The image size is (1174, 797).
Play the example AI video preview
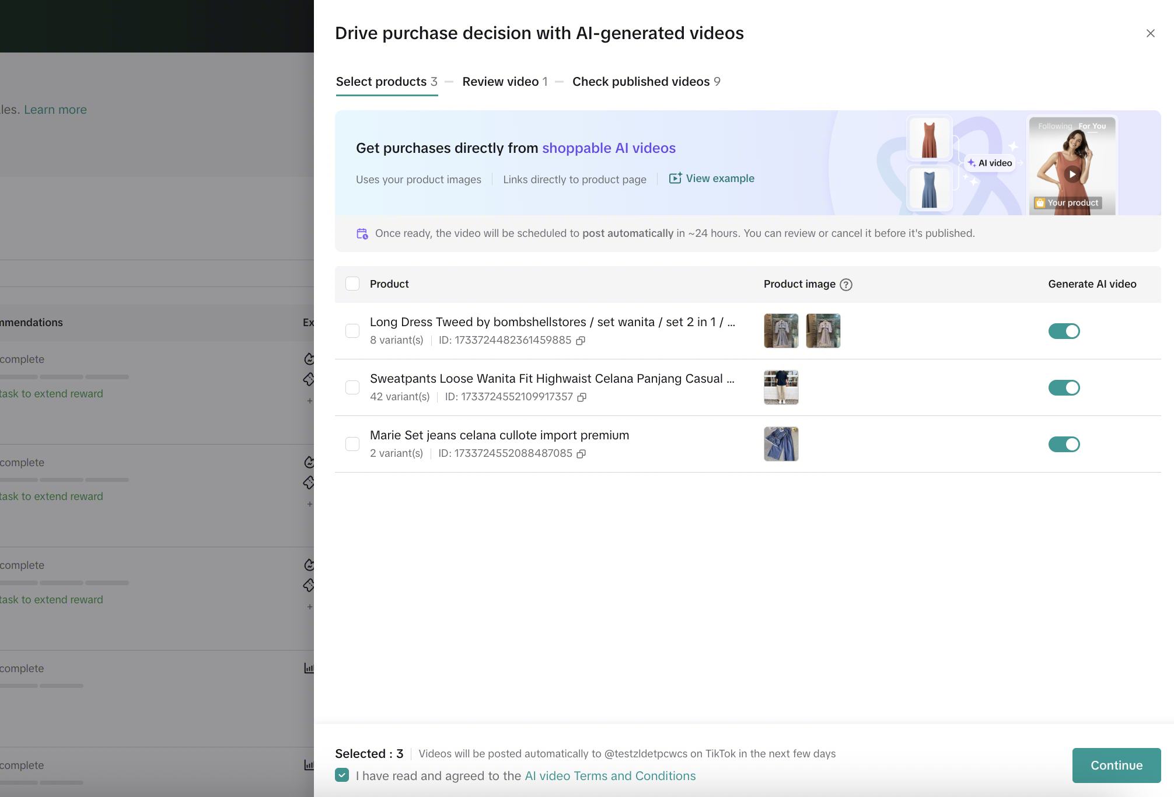pyautogui.click(x=1072, y=174)
